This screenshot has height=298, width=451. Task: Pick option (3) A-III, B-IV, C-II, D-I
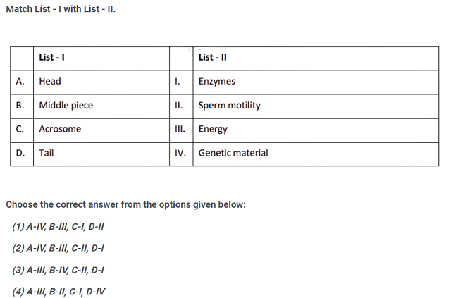[58, 269]
